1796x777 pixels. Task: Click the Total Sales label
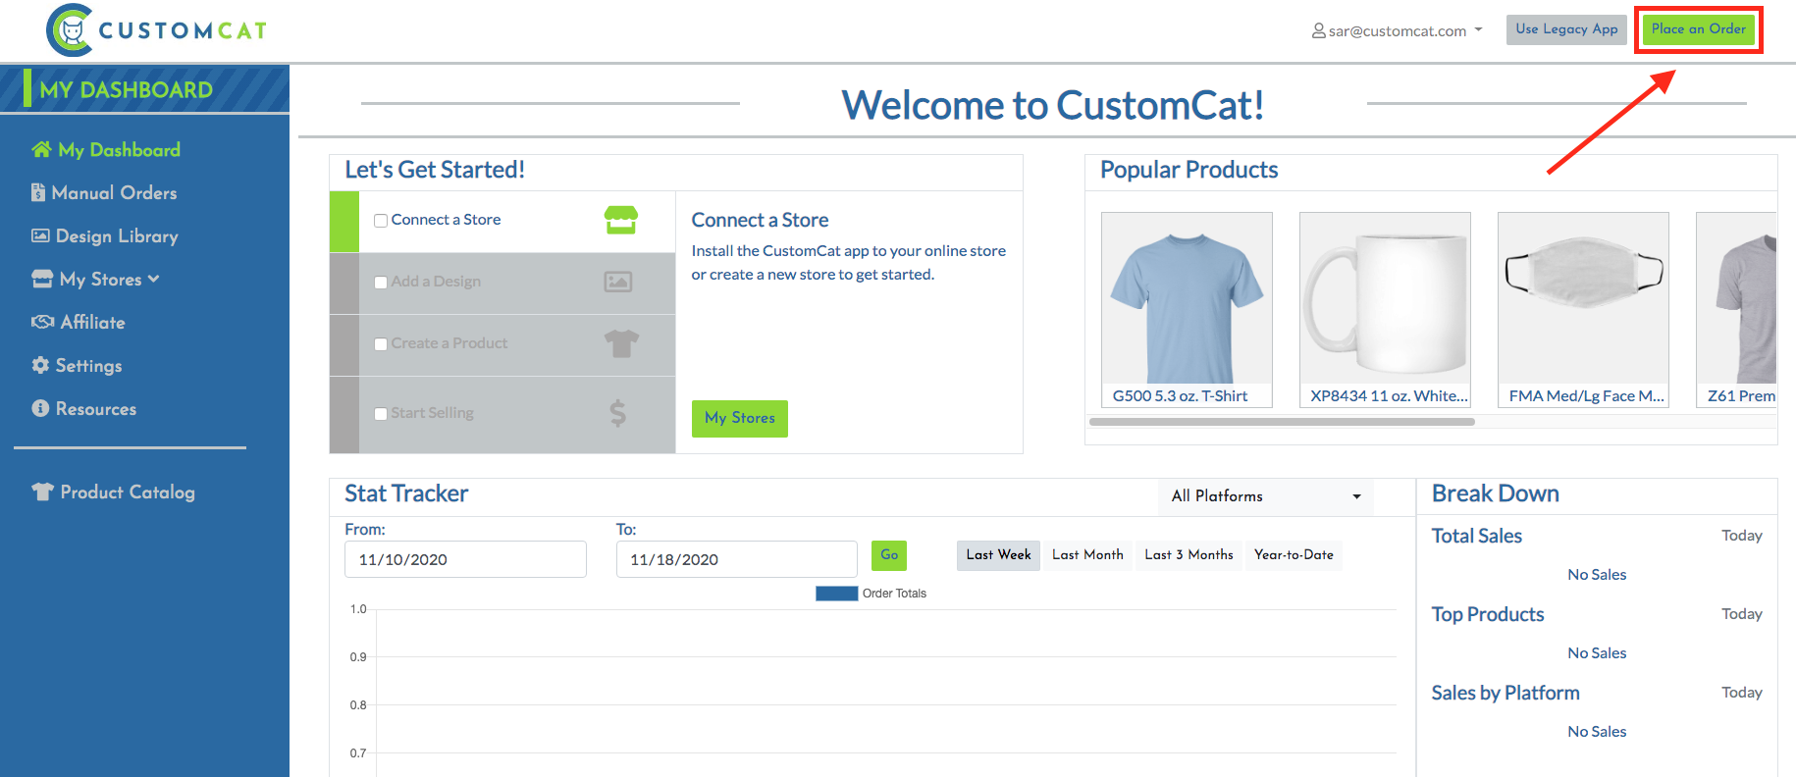[x=1476, y=536]
